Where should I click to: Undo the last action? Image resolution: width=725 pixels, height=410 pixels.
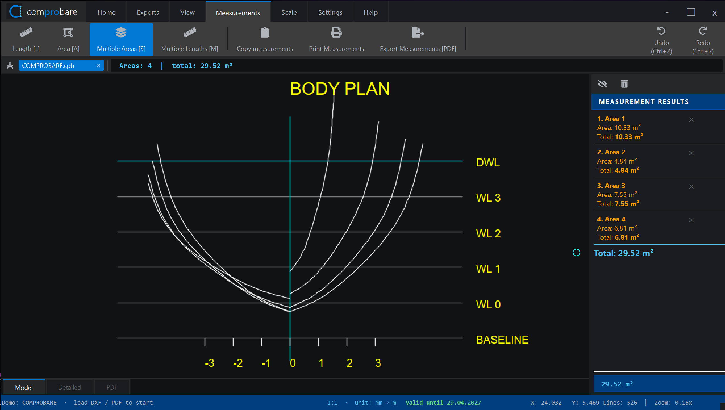click(x=661, y=40)
